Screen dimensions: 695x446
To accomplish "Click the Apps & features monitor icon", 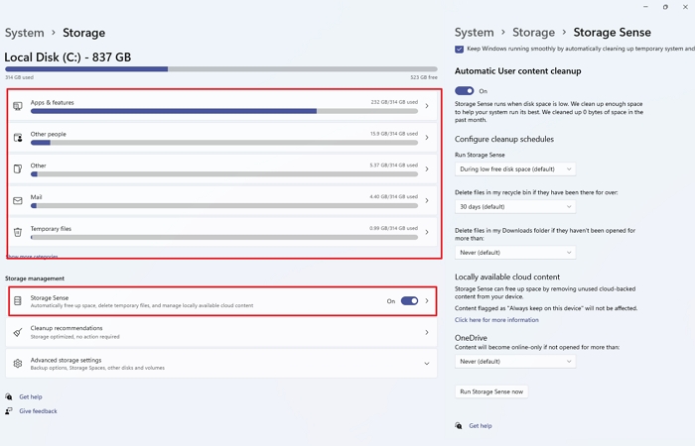I will (x=18, y=106).
